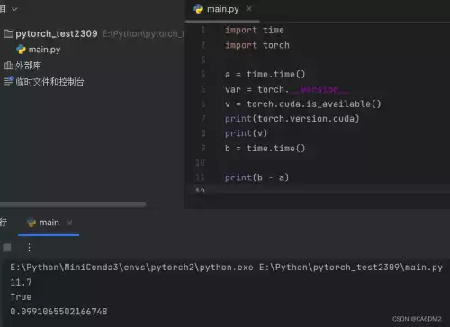
Task: Open the run toolbar more-options vertical dots
Action: click(29, 248)
